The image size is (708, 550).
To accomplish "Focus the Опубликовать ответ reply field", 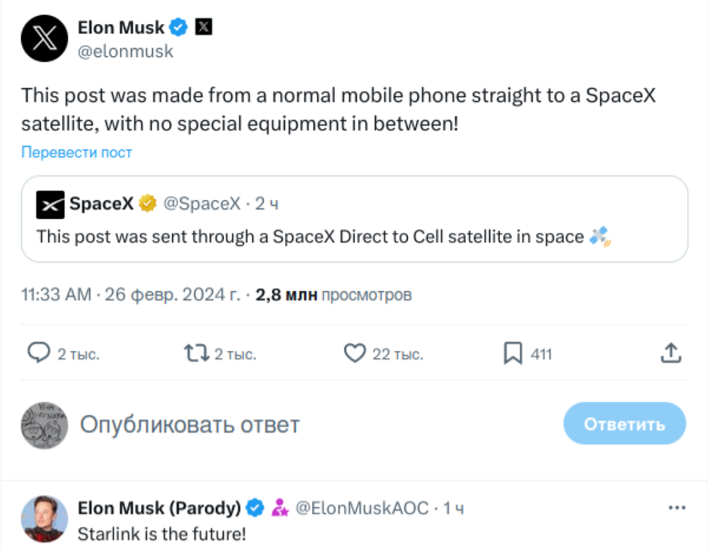I will point(190,425).
